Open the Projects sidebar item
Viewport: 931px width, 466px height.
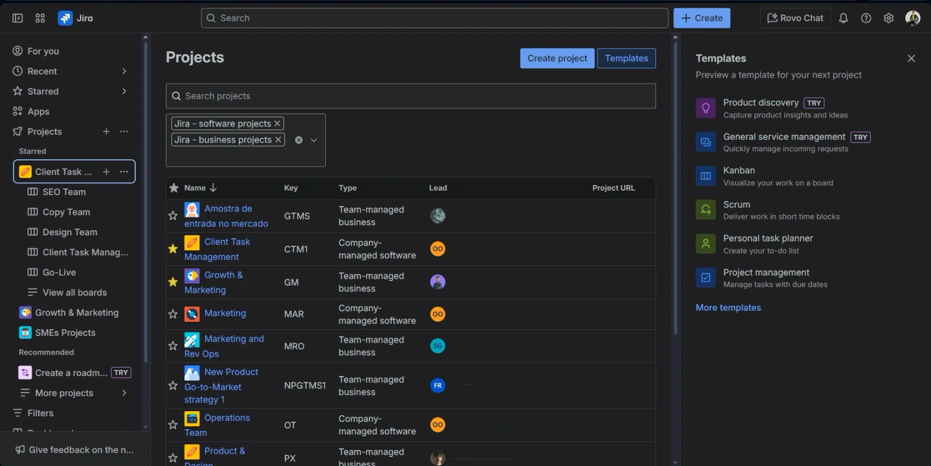45,131
